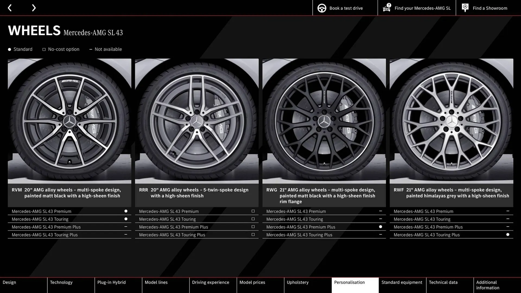Open the next brochure page with right arrow
Viewport: 521px width, 293px height.
[34, 8]
